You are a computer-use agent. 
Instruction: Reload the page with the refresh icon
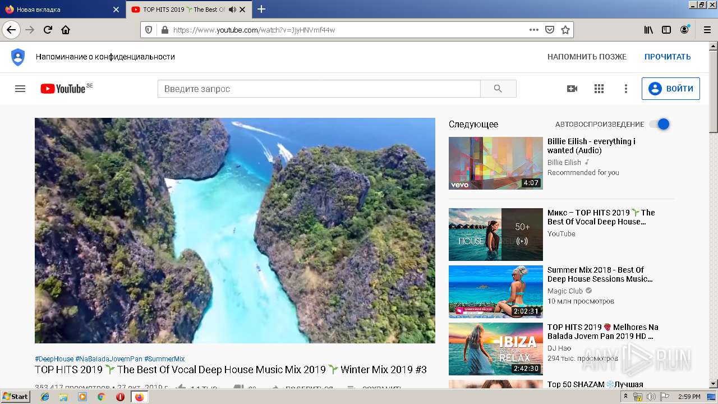pos(48,30)
